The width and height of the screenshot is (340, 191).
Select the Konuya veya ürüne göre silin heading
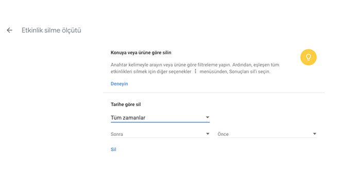click(x=141, y=53)
